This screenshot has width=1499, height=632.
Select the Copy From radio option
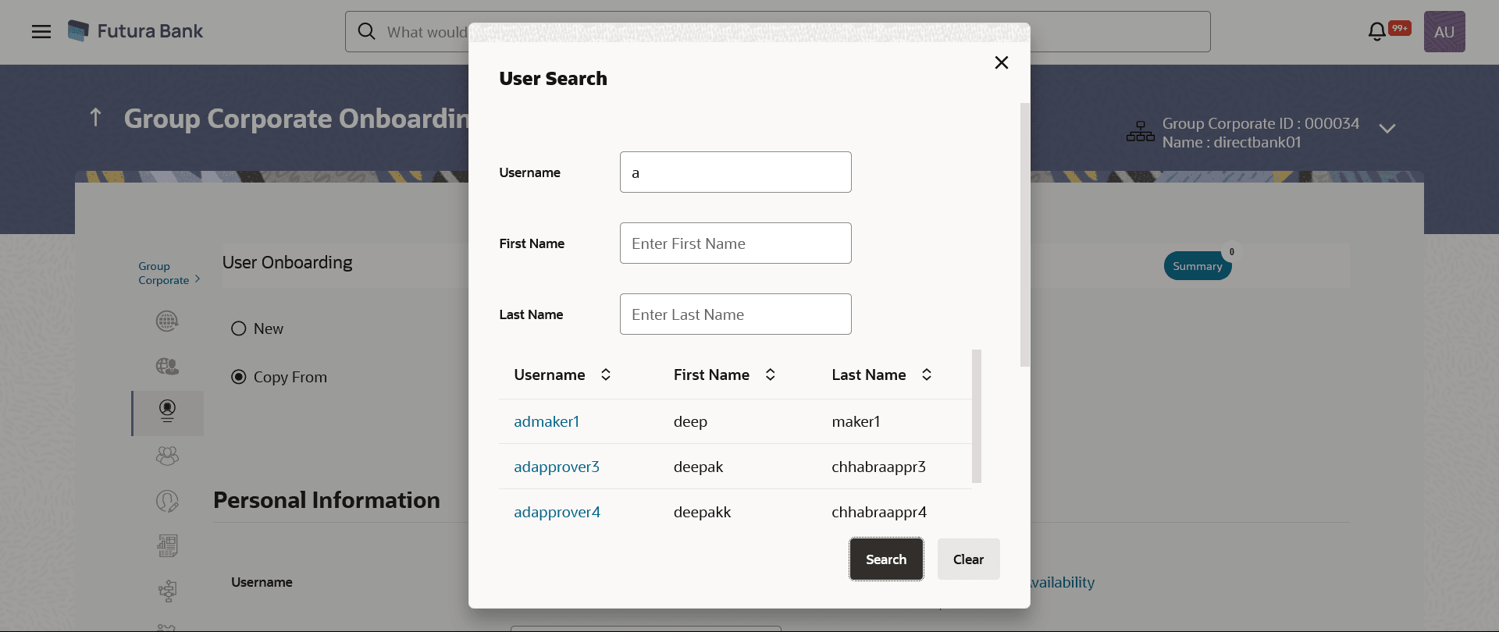(x=239, y=378)
